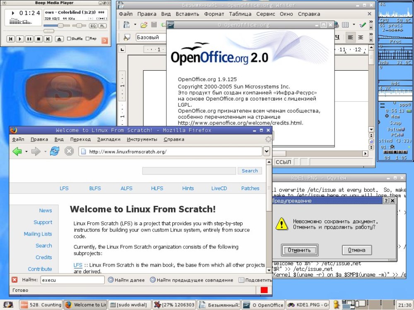The image size is (414, 310).
Task: Click the Insert table icon in Writer
Action: click(345, 25)
